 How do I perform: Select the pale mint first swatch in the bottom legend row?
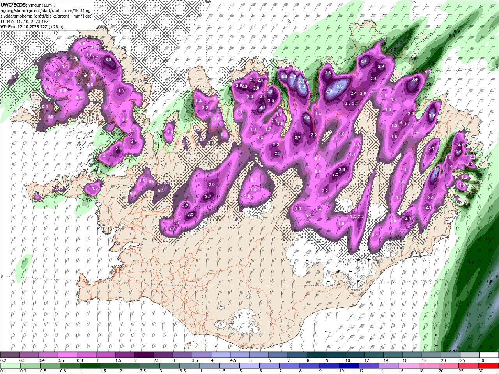click(x=10, y=366)
